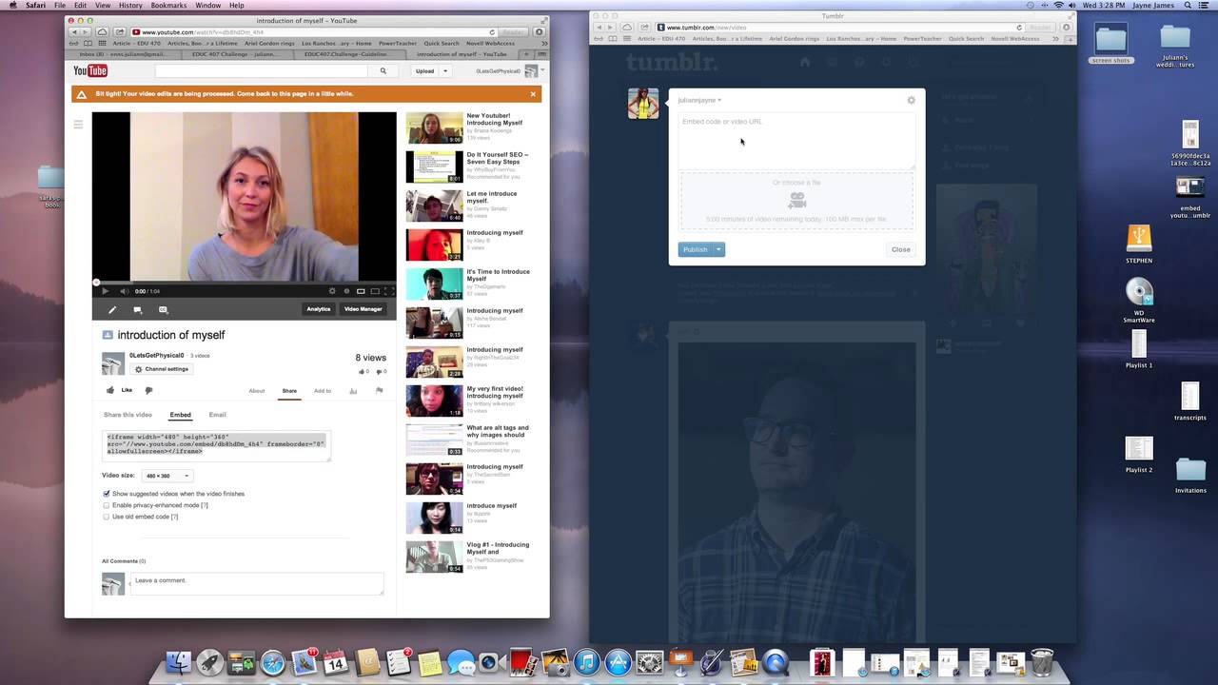Click Close on the Tumblr video post
Viewport: 1218px width, 685px height.
point(901,249)
